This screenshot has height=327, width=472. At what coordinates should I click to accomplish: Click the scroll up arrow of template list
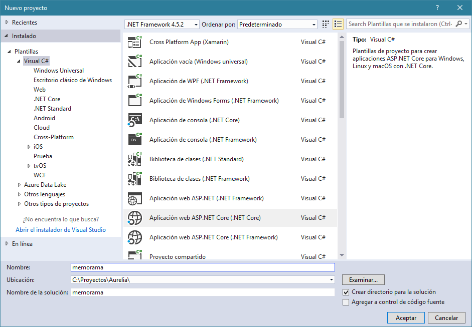[x=342, y=37]
